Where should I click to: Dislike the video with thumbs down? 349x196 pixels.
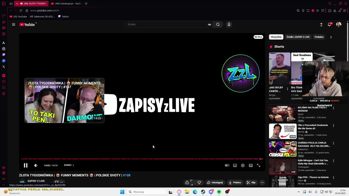coord(199,182)
